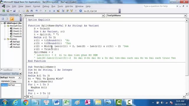Toggle Full Module View button

(x=28, y=97)
